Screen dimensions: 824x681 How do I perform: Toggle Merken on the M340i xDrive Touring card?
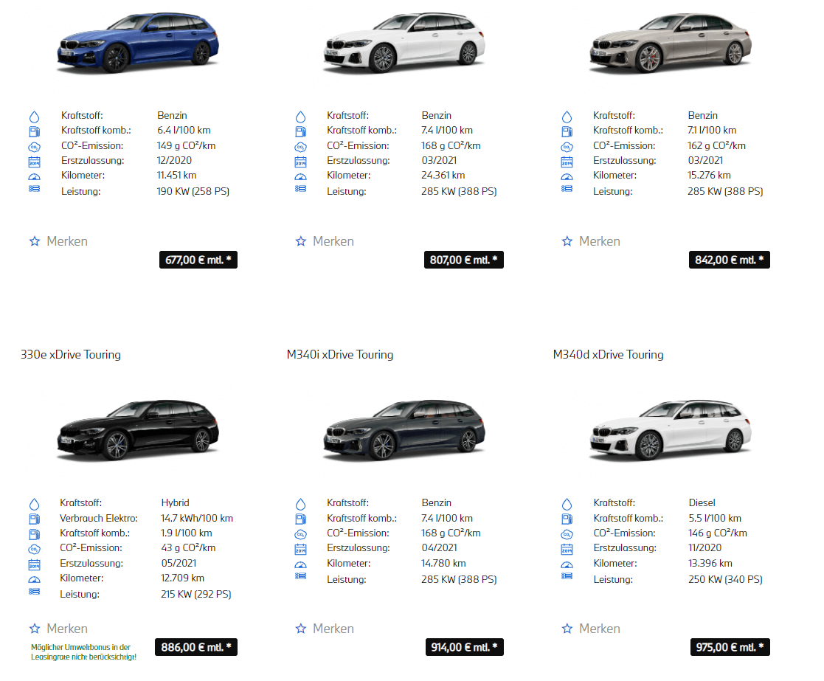coord(325,629)
